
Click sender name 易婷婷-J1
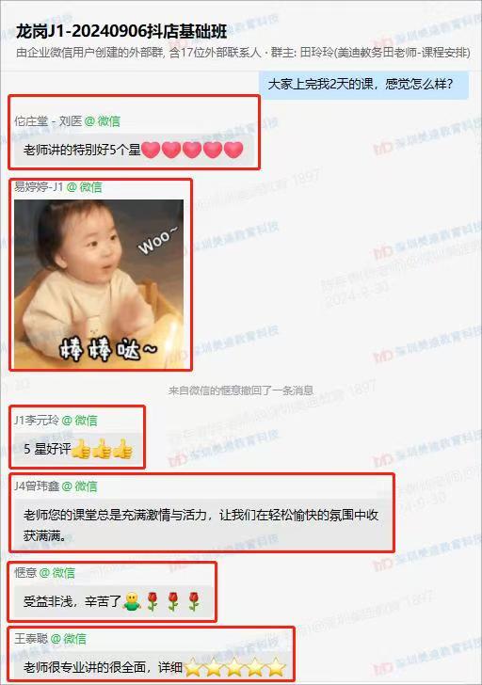coord(39,187)
